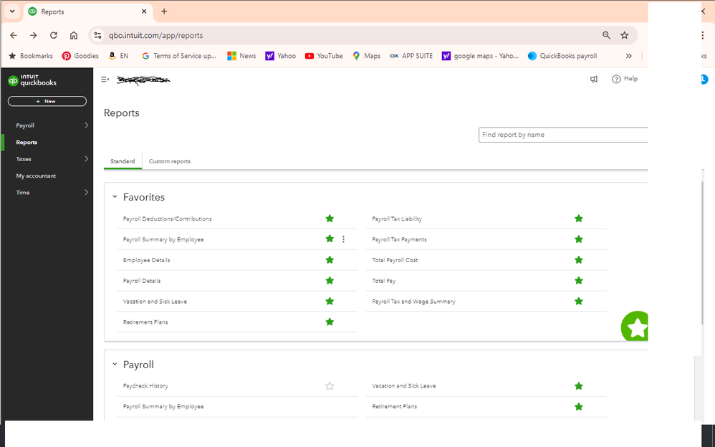The width and height of the screenshot is (715, 447).
Task: Collapse the Payroll section chevron
Action: (x=115, y=365)
